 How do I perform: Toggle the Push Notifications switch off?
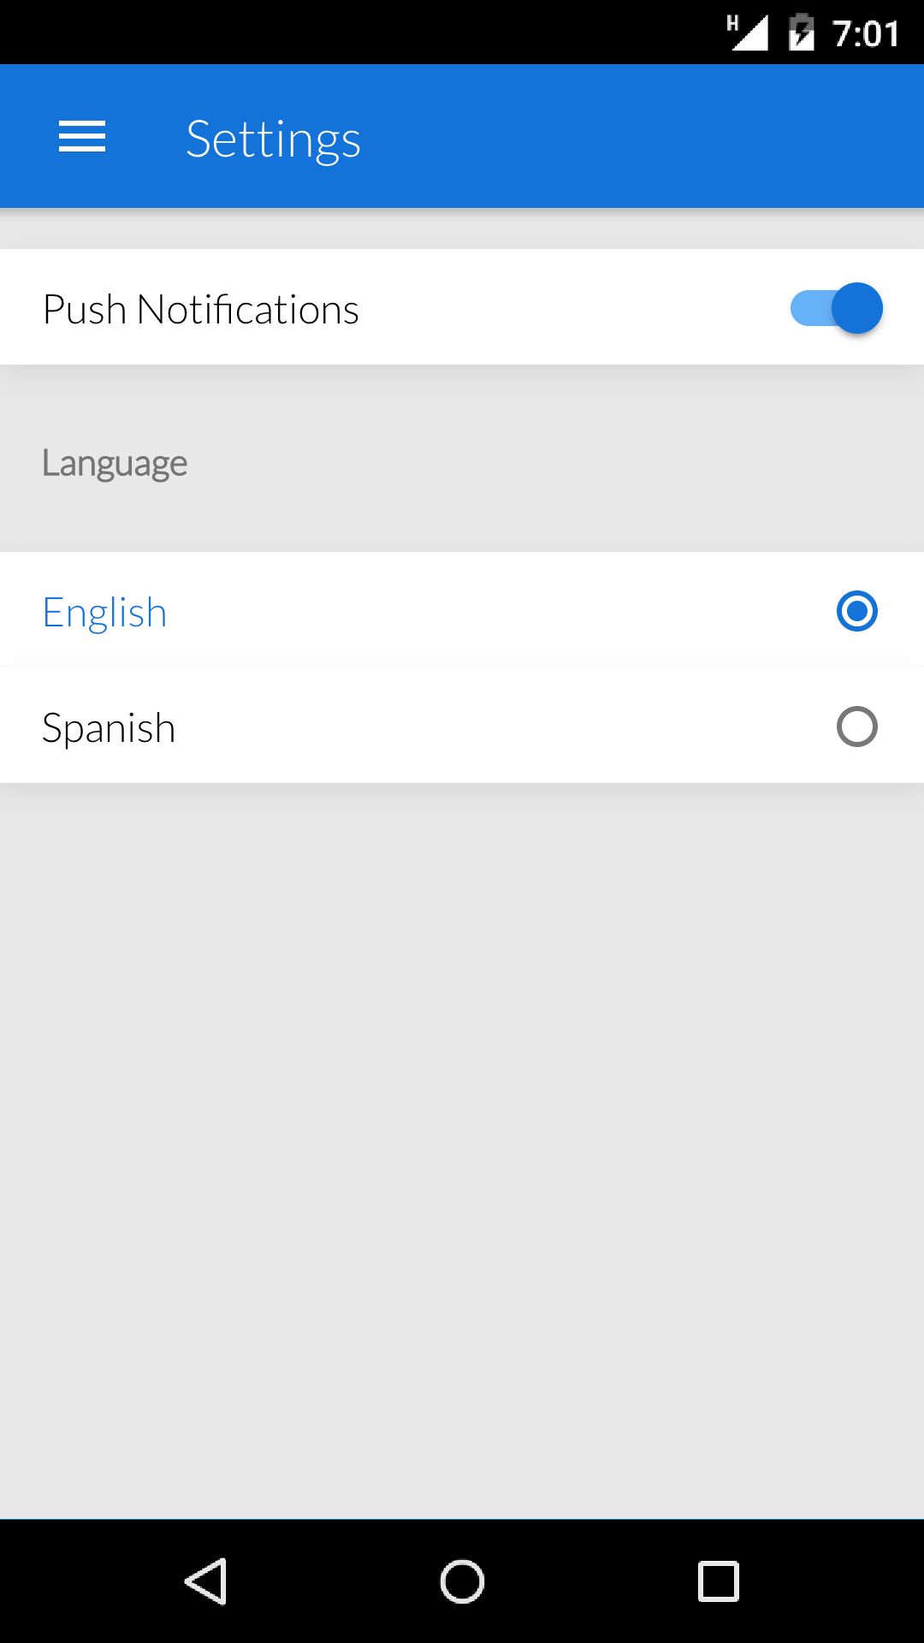[836, 308]
